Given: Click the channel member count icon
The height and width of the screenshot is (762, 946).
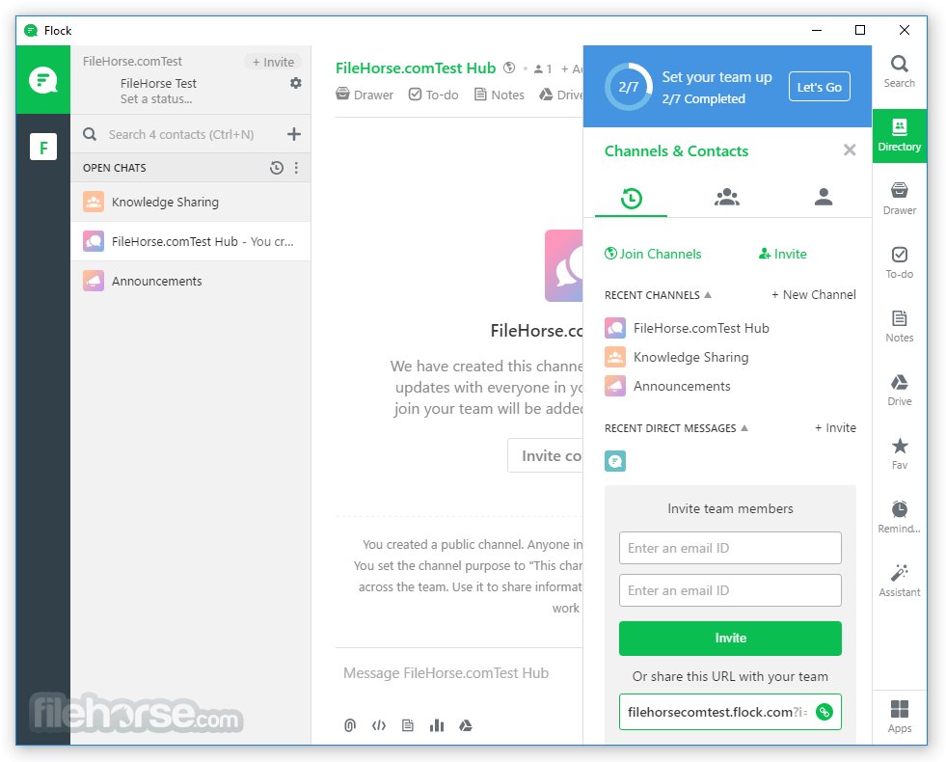Looking at the screenshot, I should (x=542, y=68).
